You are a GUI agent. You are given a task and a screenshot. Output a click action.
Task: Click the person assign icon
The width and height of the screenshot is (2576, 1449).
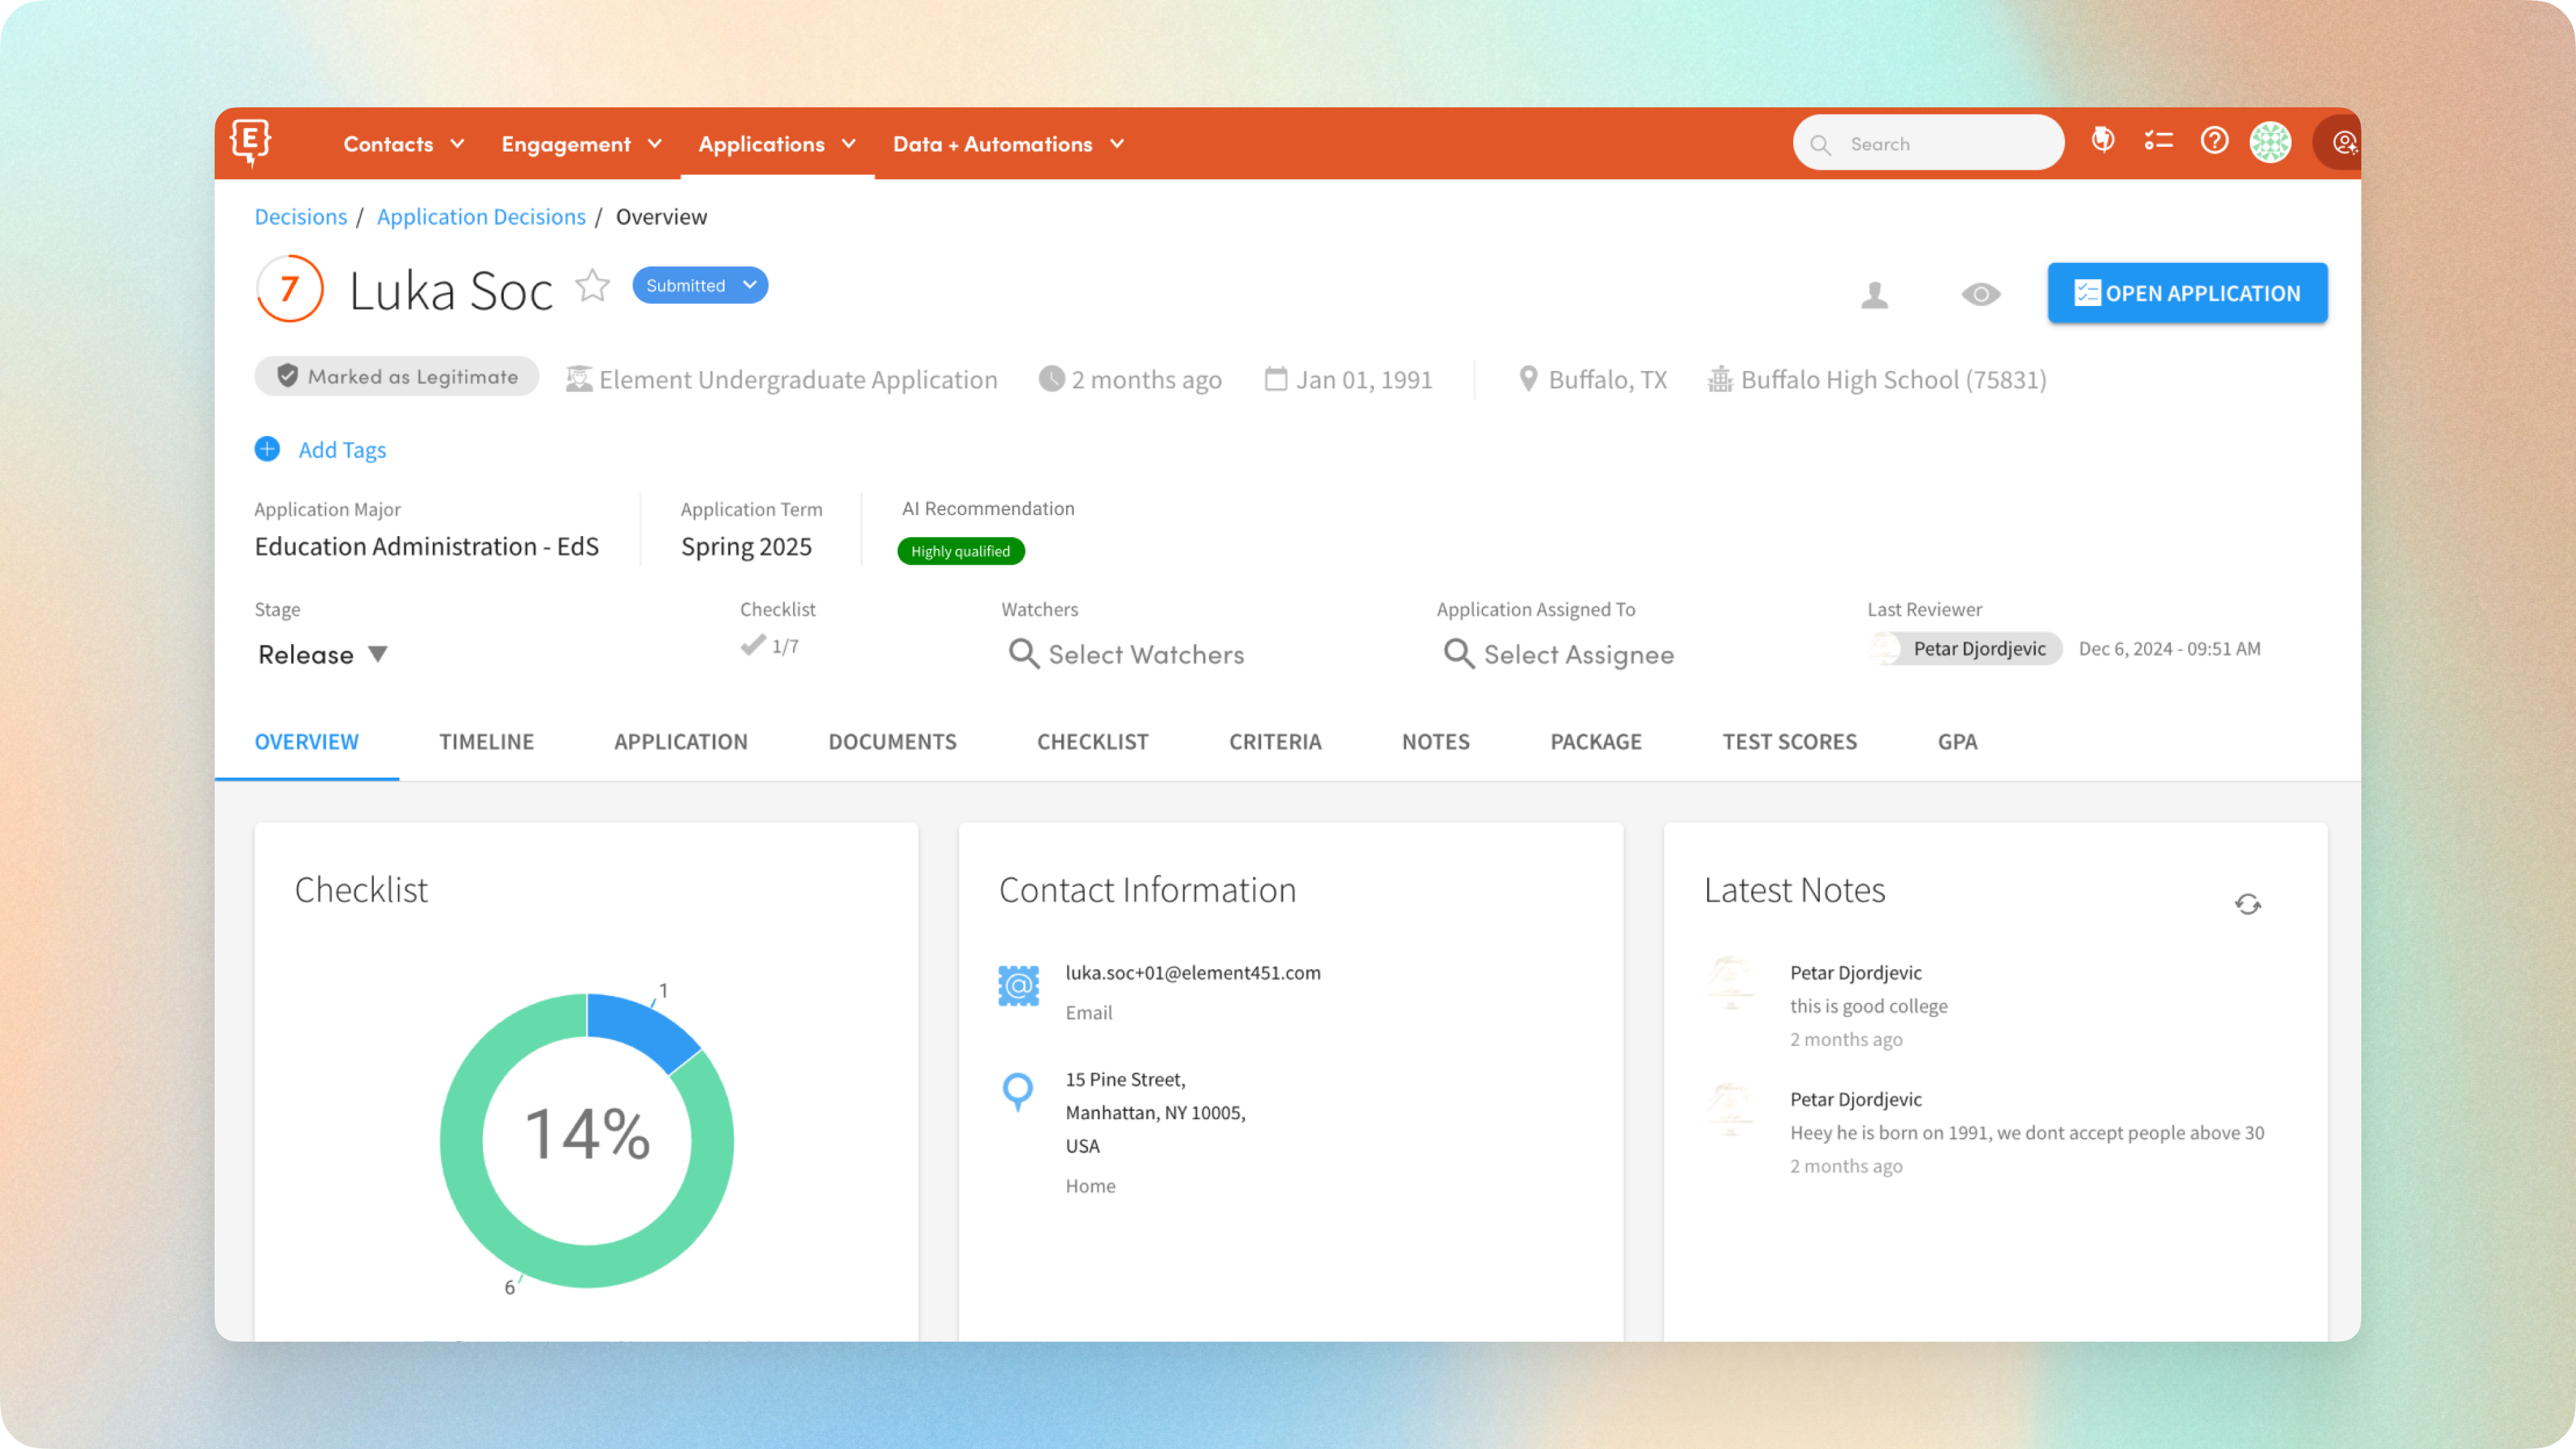coord(1874,295)
